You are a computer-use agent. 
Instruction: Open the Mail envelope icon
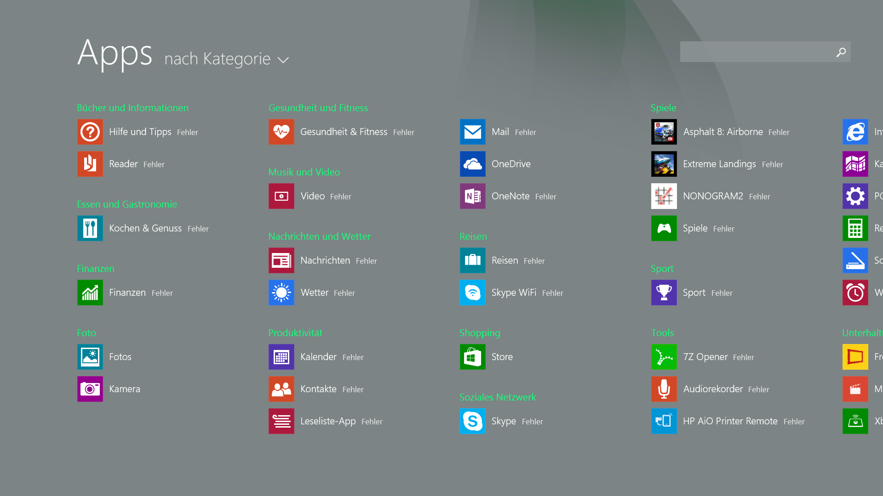(x=472, y=132)
